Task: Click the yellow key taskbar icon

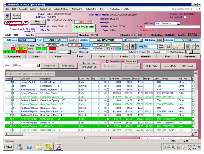Action: 49,147
